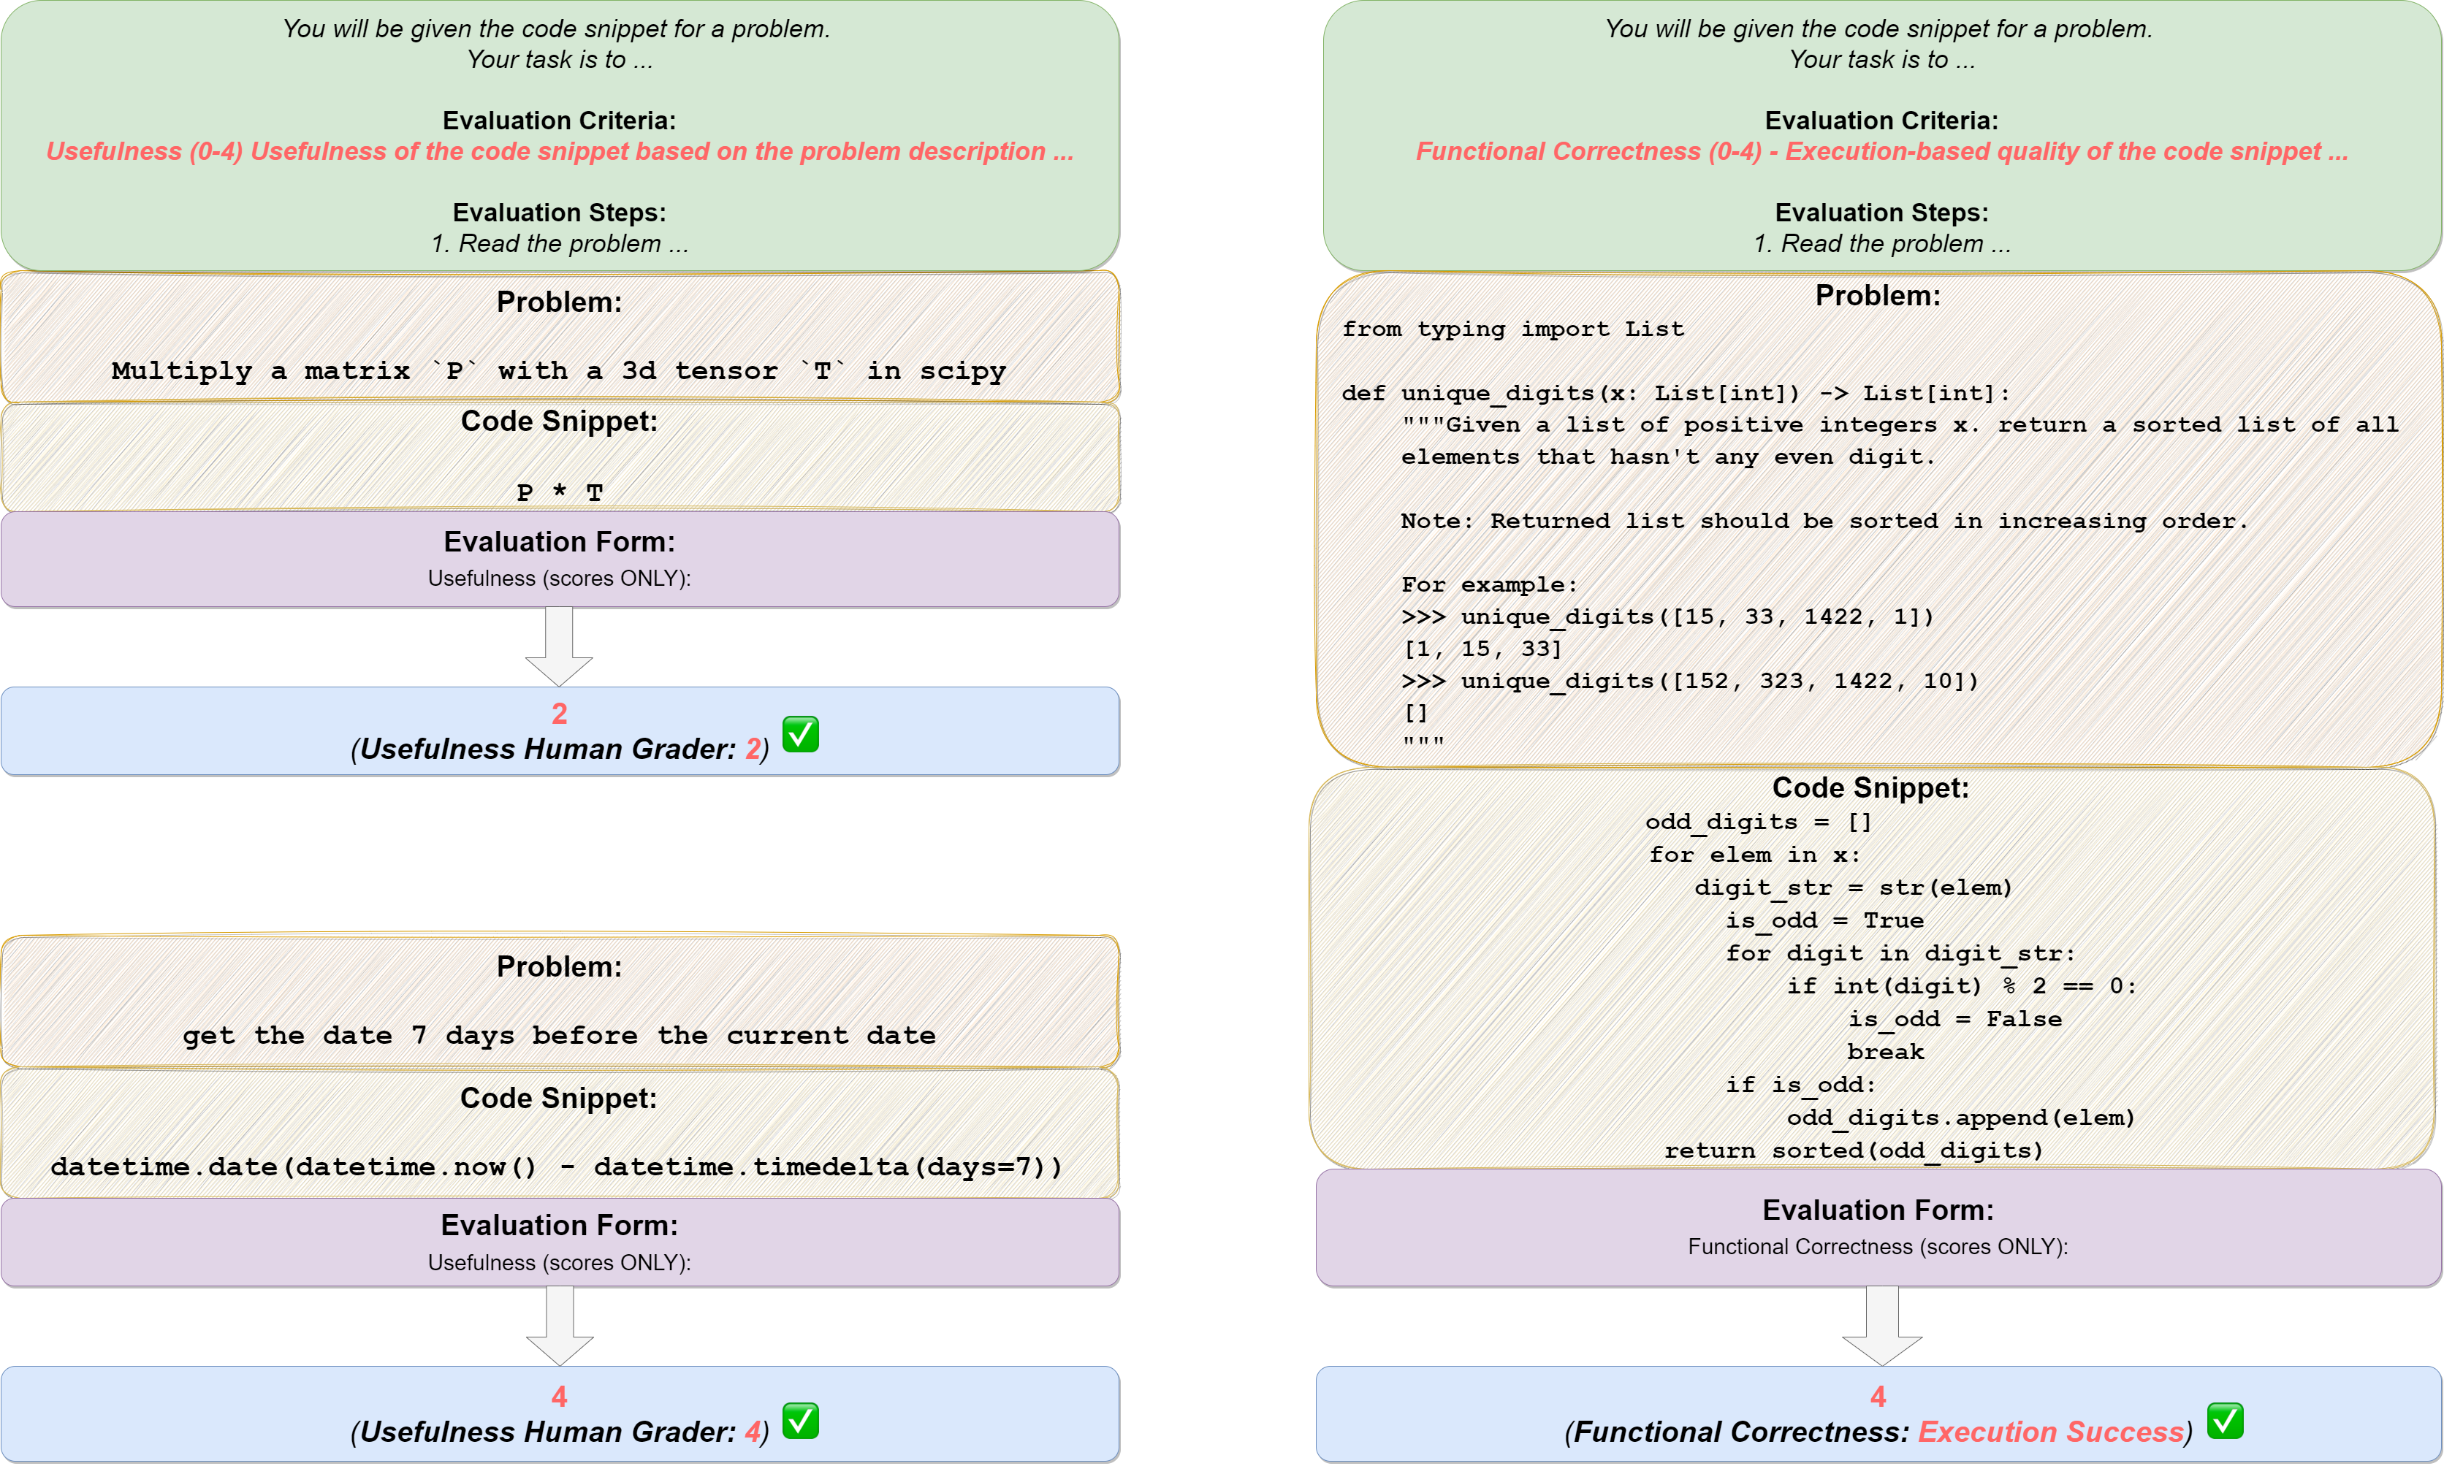Click red score 4 above Functional Correctness result line
This screenshot has width=2444, height=1466.
coord(1878,1396)
